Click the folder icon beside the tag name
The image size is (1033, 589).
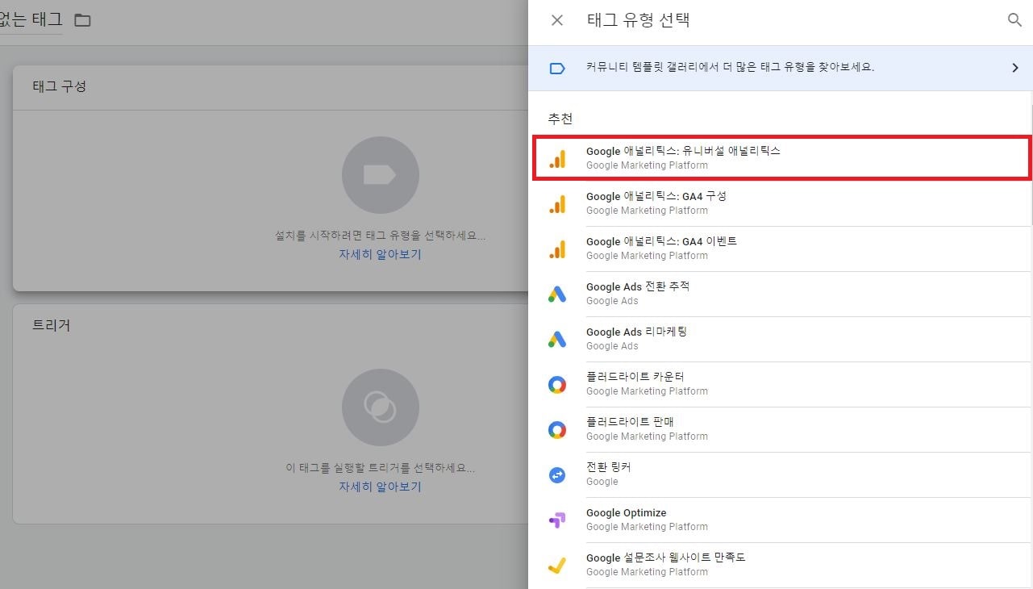click(82, 19)
